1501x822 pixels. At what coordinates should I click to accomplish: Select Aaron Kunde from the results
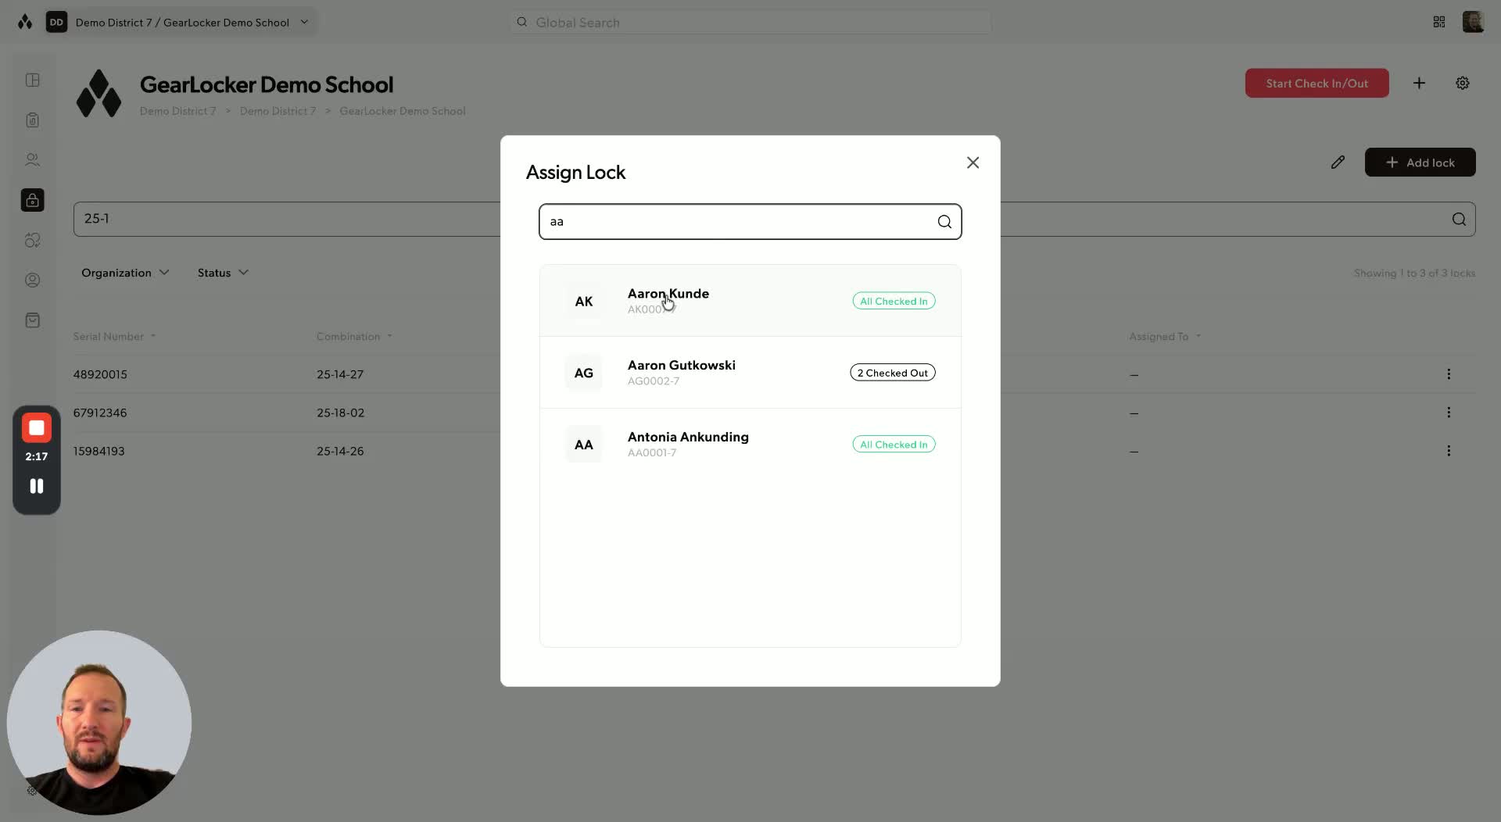(750, 301)
